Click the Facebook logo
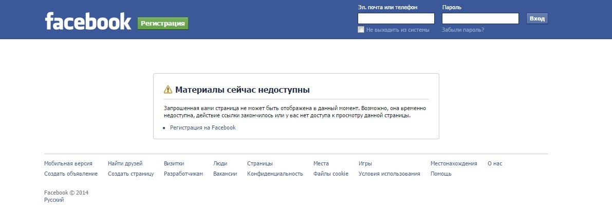Image resolution: width=612 pixels, height=211 pixels. click(x=88, y=22)
